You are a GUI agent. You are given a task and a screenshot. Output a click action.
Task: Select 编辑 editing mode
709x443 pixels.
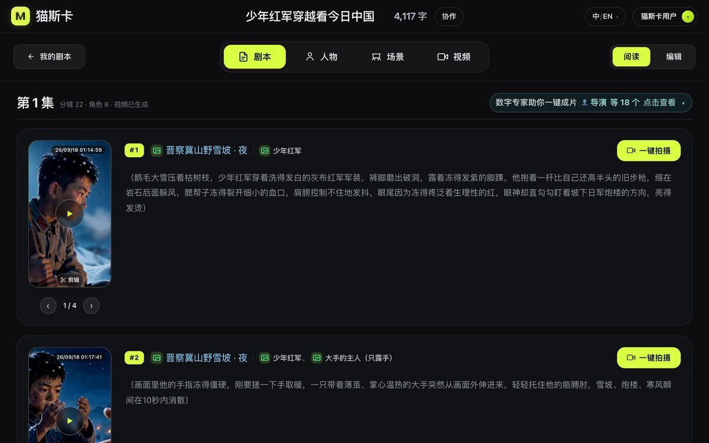tap(674, 57)
